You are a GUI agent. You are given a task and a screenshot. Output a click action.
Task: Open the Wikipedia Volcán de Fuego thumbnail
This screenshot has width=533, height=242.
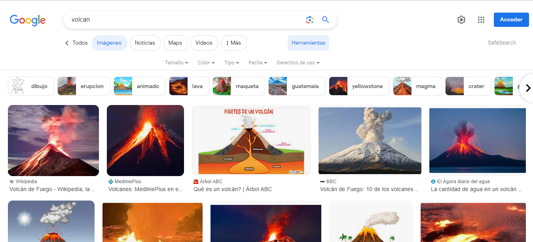(x=53, y=140)
